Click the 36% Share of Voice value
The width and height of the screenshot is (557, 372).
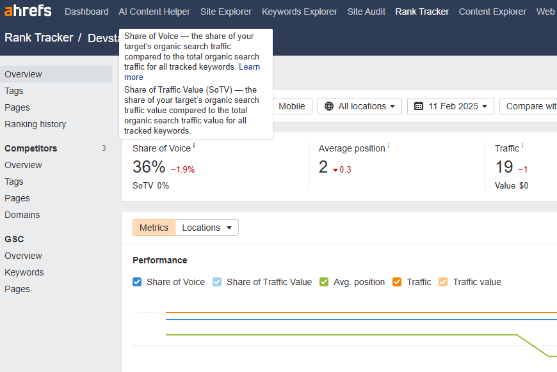coord(149,167)
